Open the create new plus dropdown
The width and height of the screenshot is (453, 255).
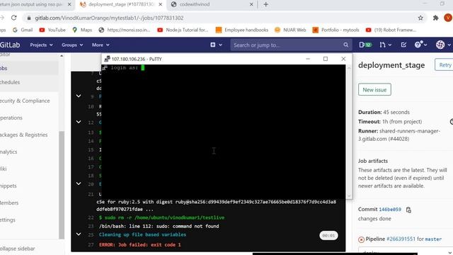(216, 45)
